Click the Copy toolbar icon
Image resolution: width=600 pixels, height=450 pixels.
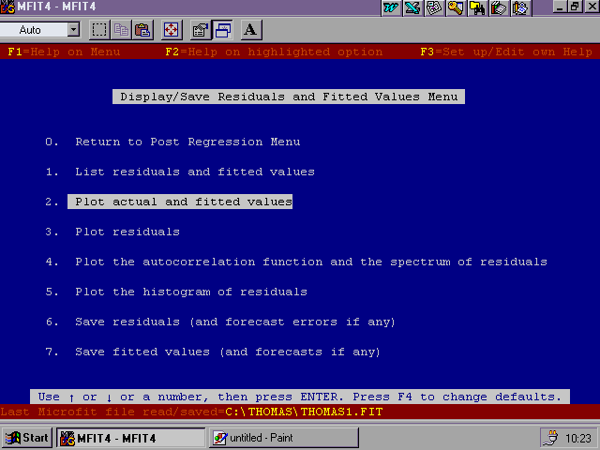[121, 30]
